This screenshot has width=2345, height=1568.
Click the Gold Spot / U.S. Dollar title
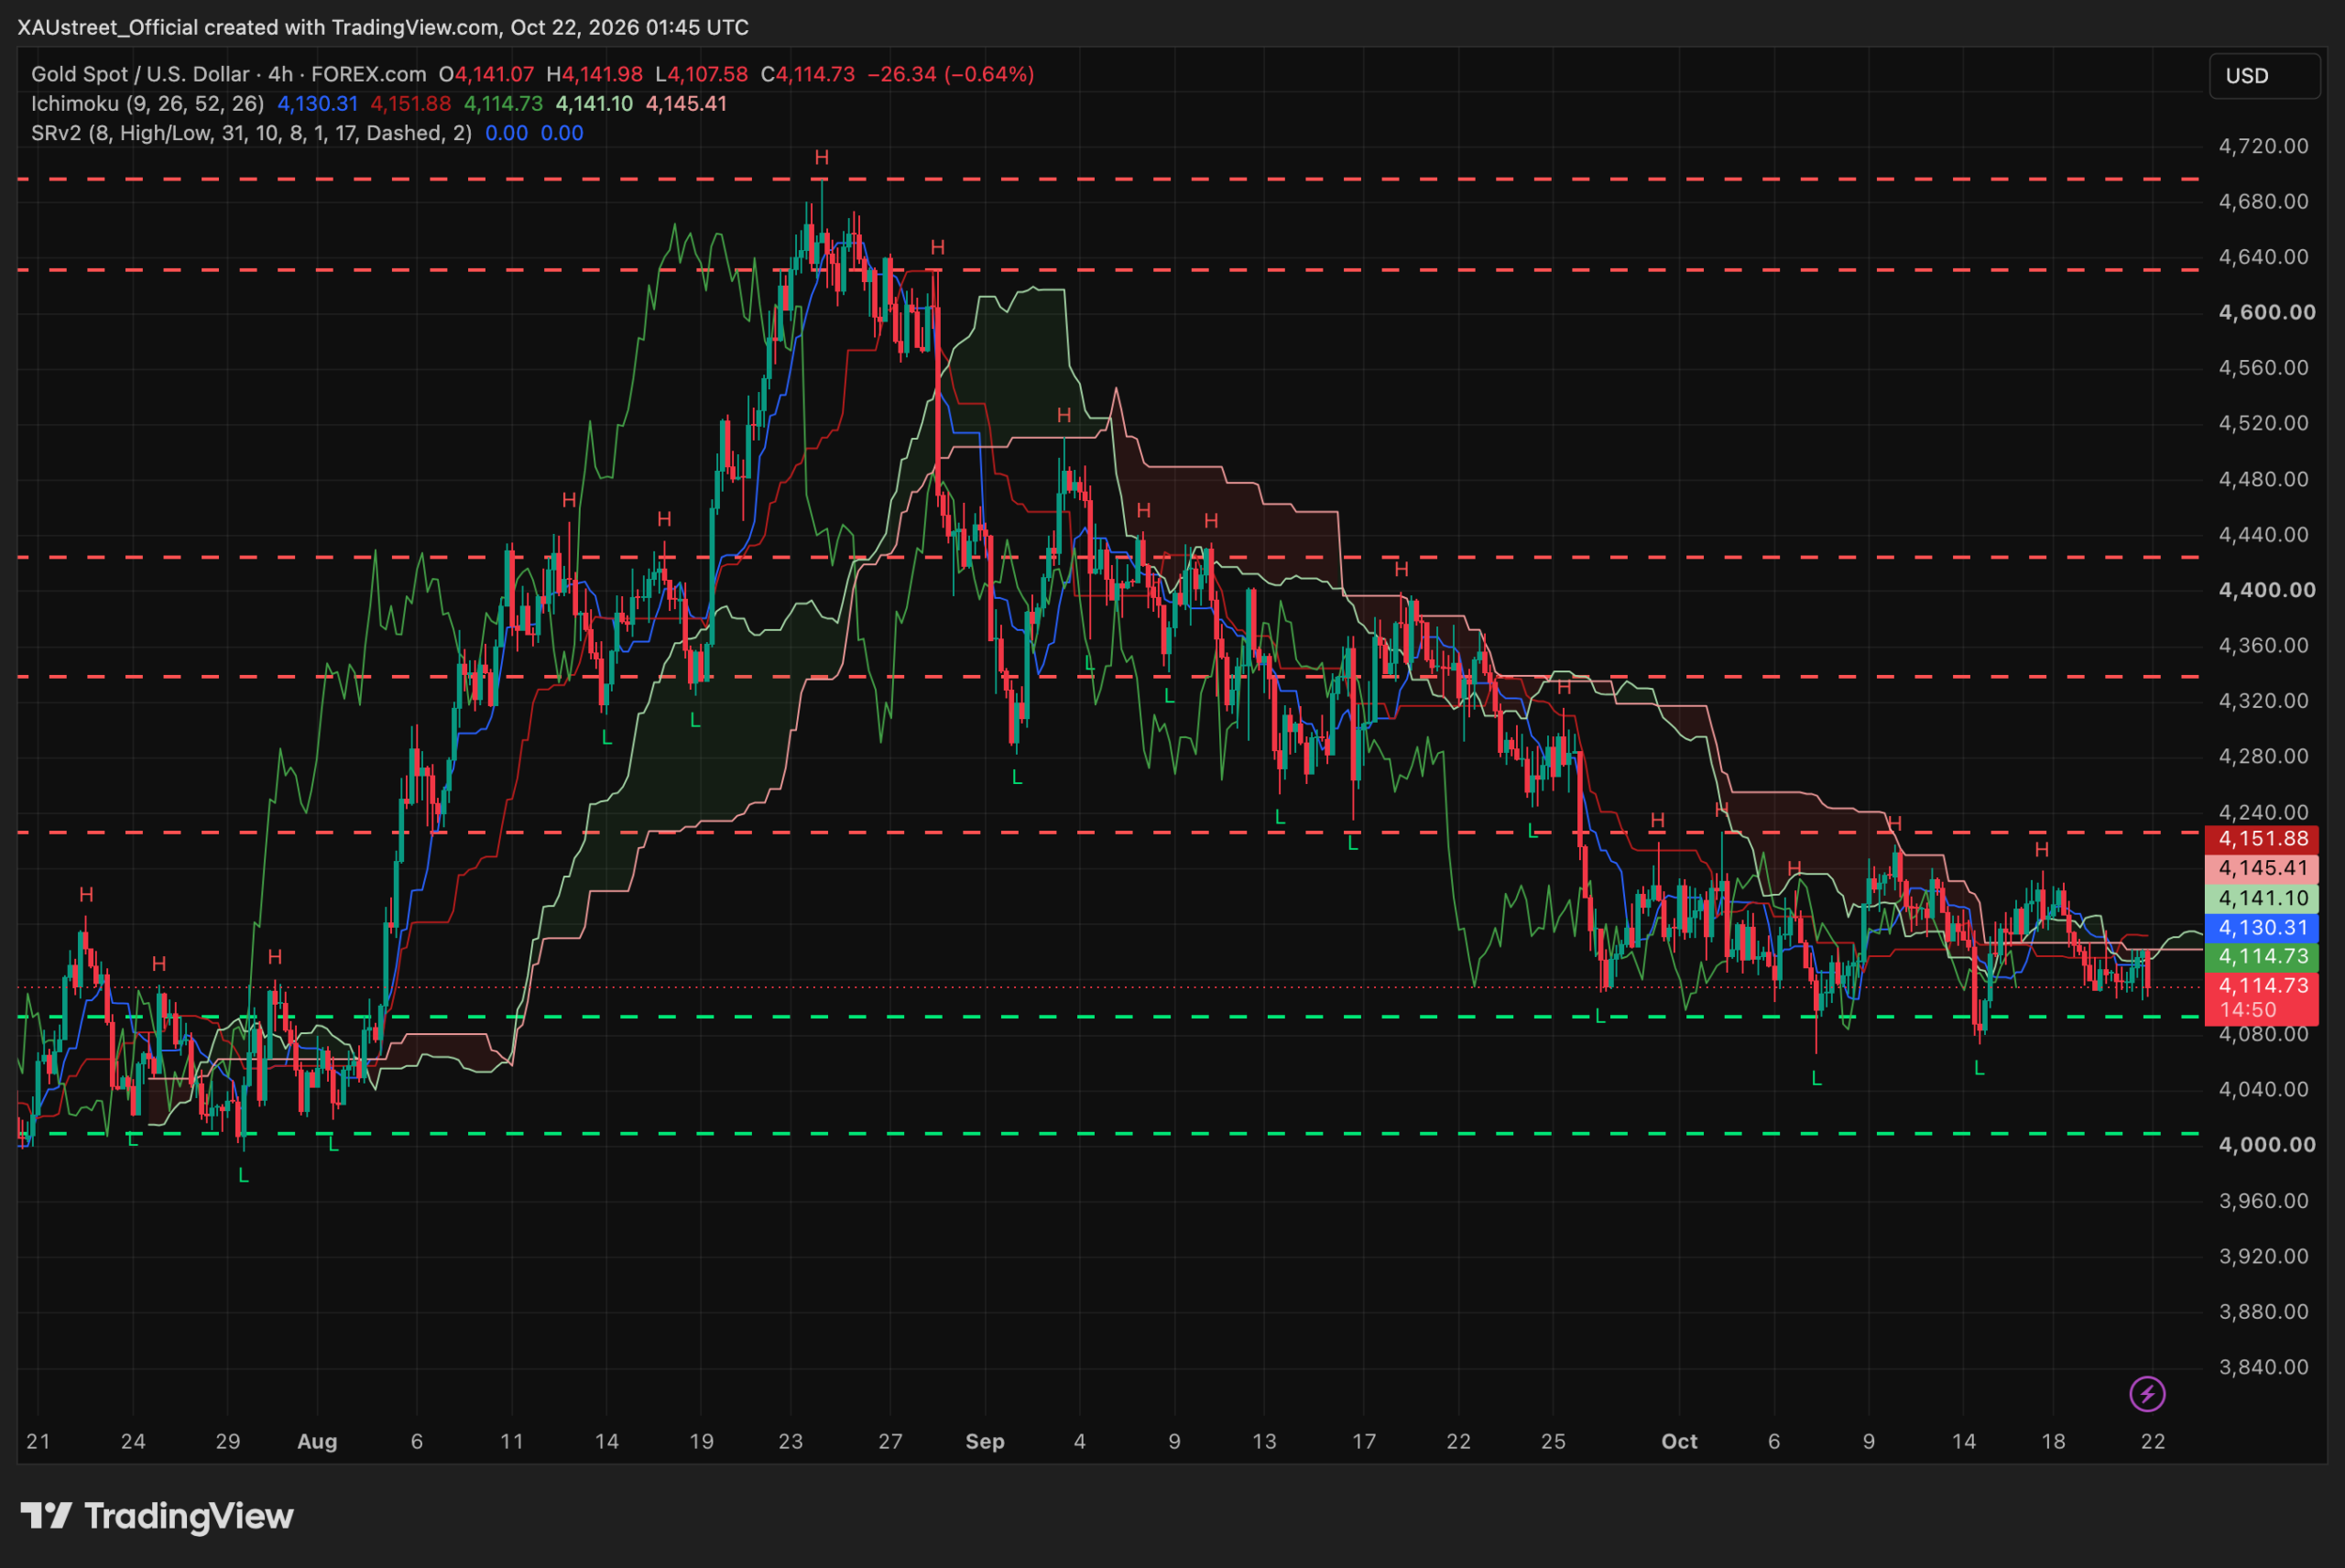click(x=140, y=74)
